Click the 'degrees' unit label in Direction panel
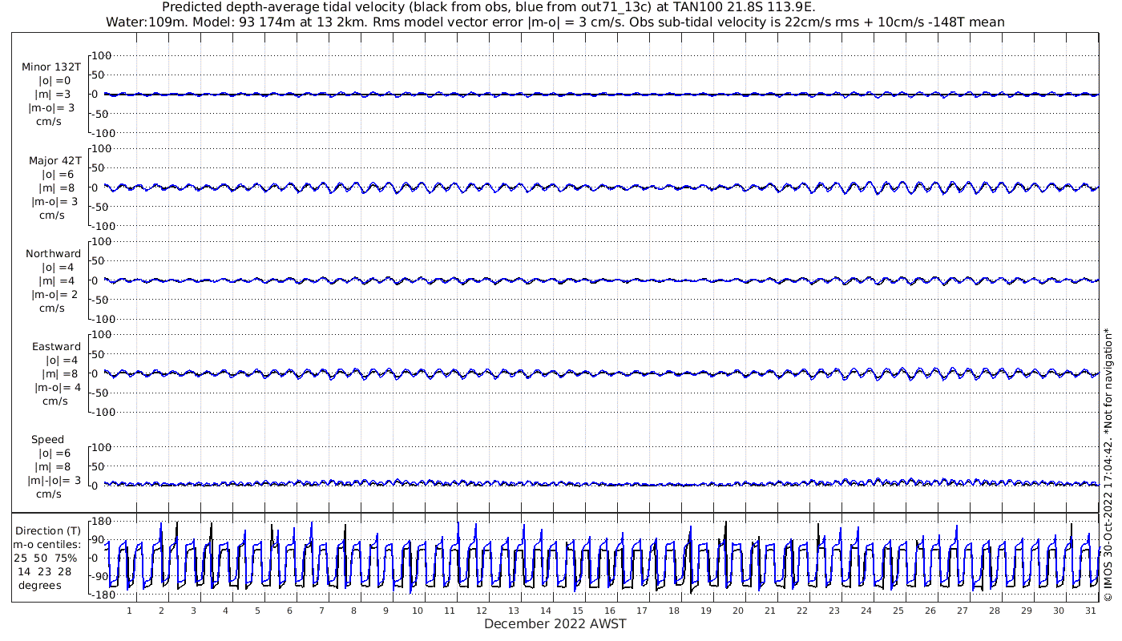 point(39,585)
